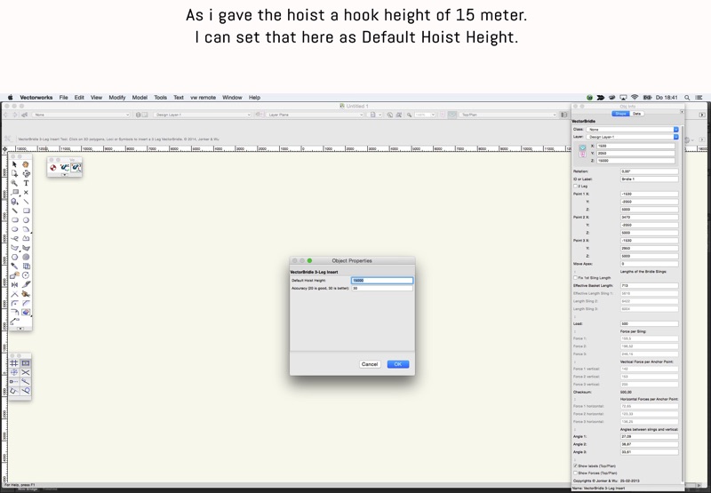Screen dimensions: 711x493
Task: Click the Move Apex field
Action: click(x=650, y=264)
